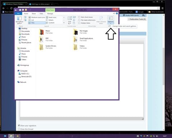Screen dimensions: 172x138
Task: Switch to Windows Classic Folders browser tab
Action: [x=15, y=4]
